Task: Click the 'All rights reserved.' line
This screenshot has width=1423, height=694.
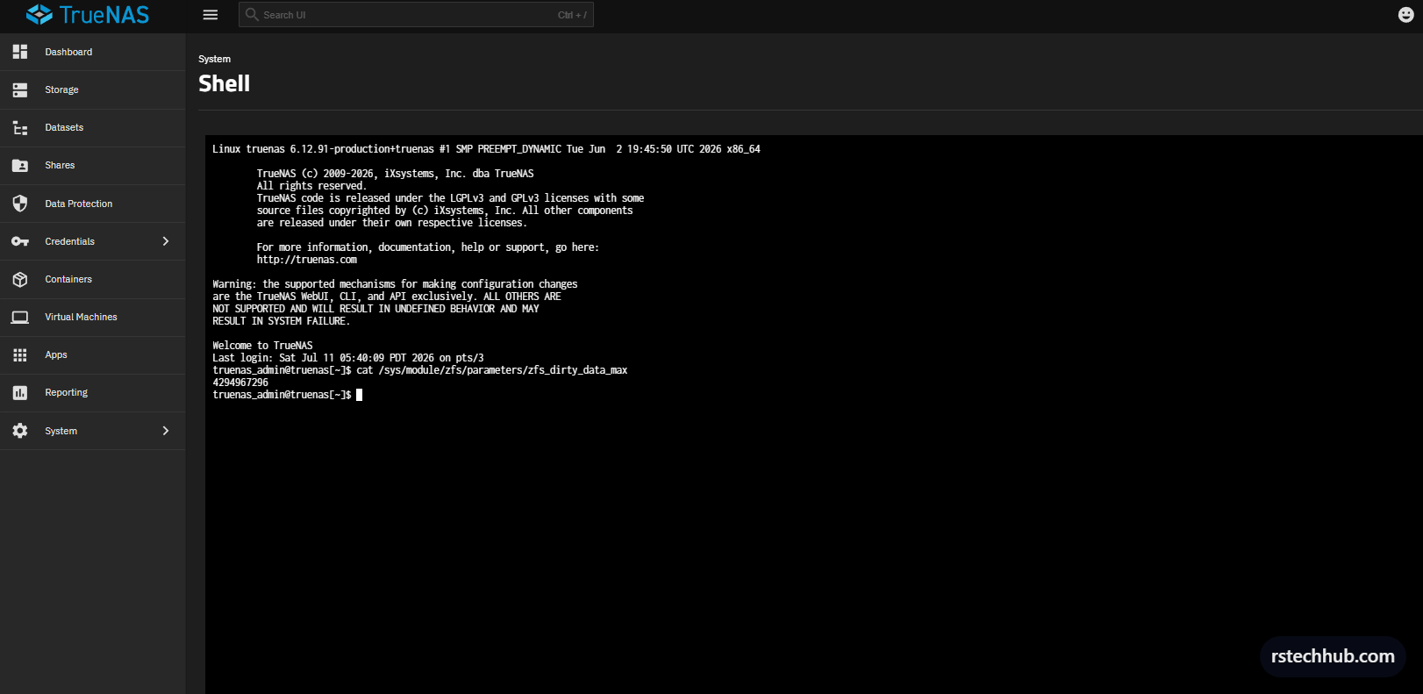Action: point(311,186)
